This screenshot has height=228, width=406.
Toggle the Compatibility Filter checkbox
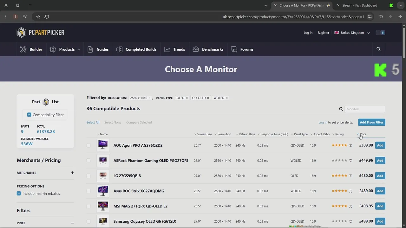coord(29,115)
